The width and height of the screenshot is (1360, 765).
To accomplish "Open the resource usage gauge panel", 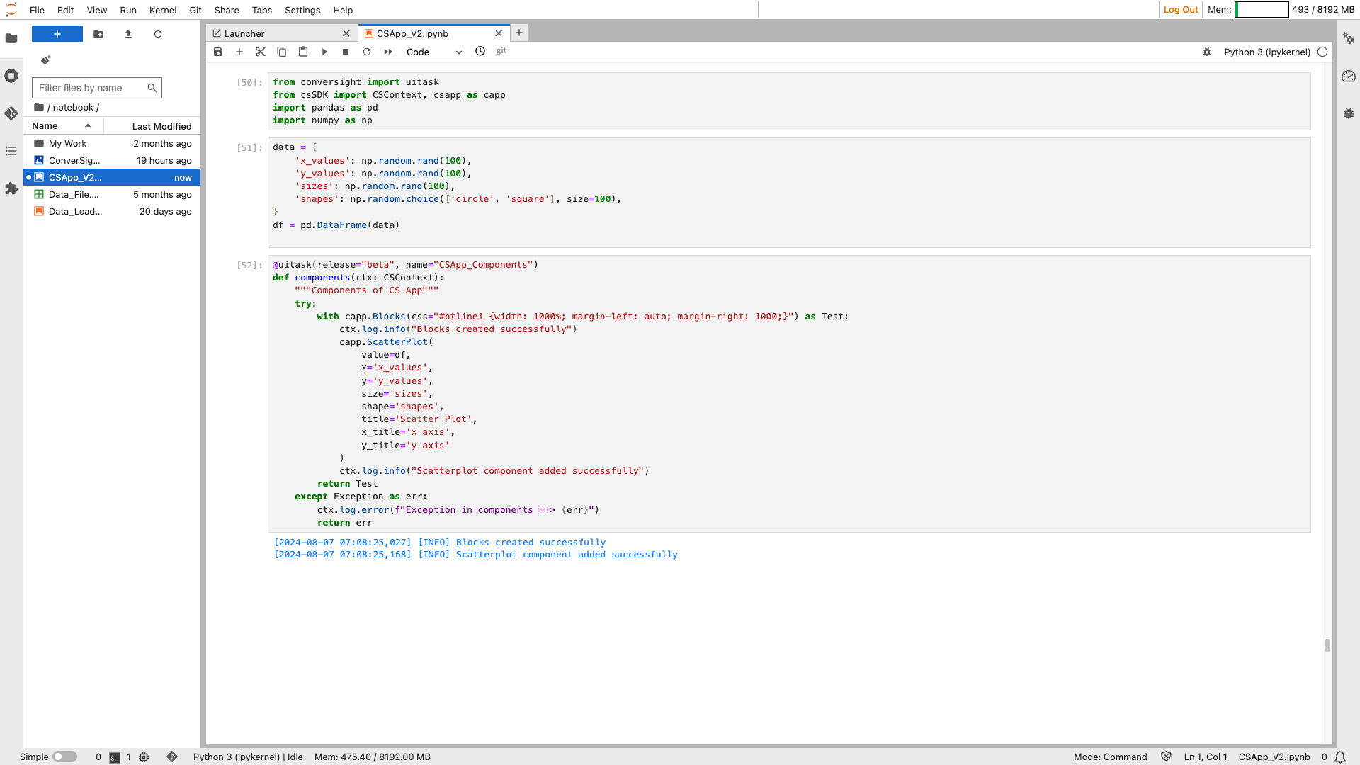I will pos(1349,76).
